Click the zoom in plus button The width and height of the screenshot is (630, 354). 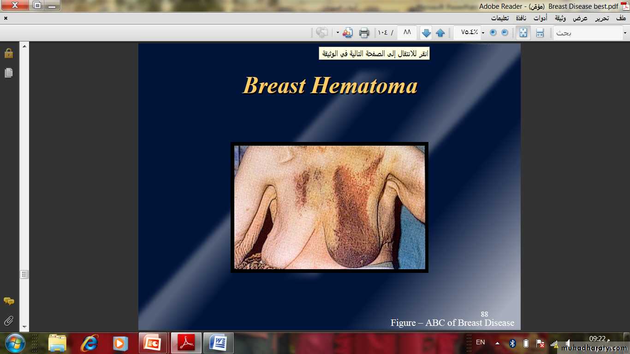click(x=493, y=33)
